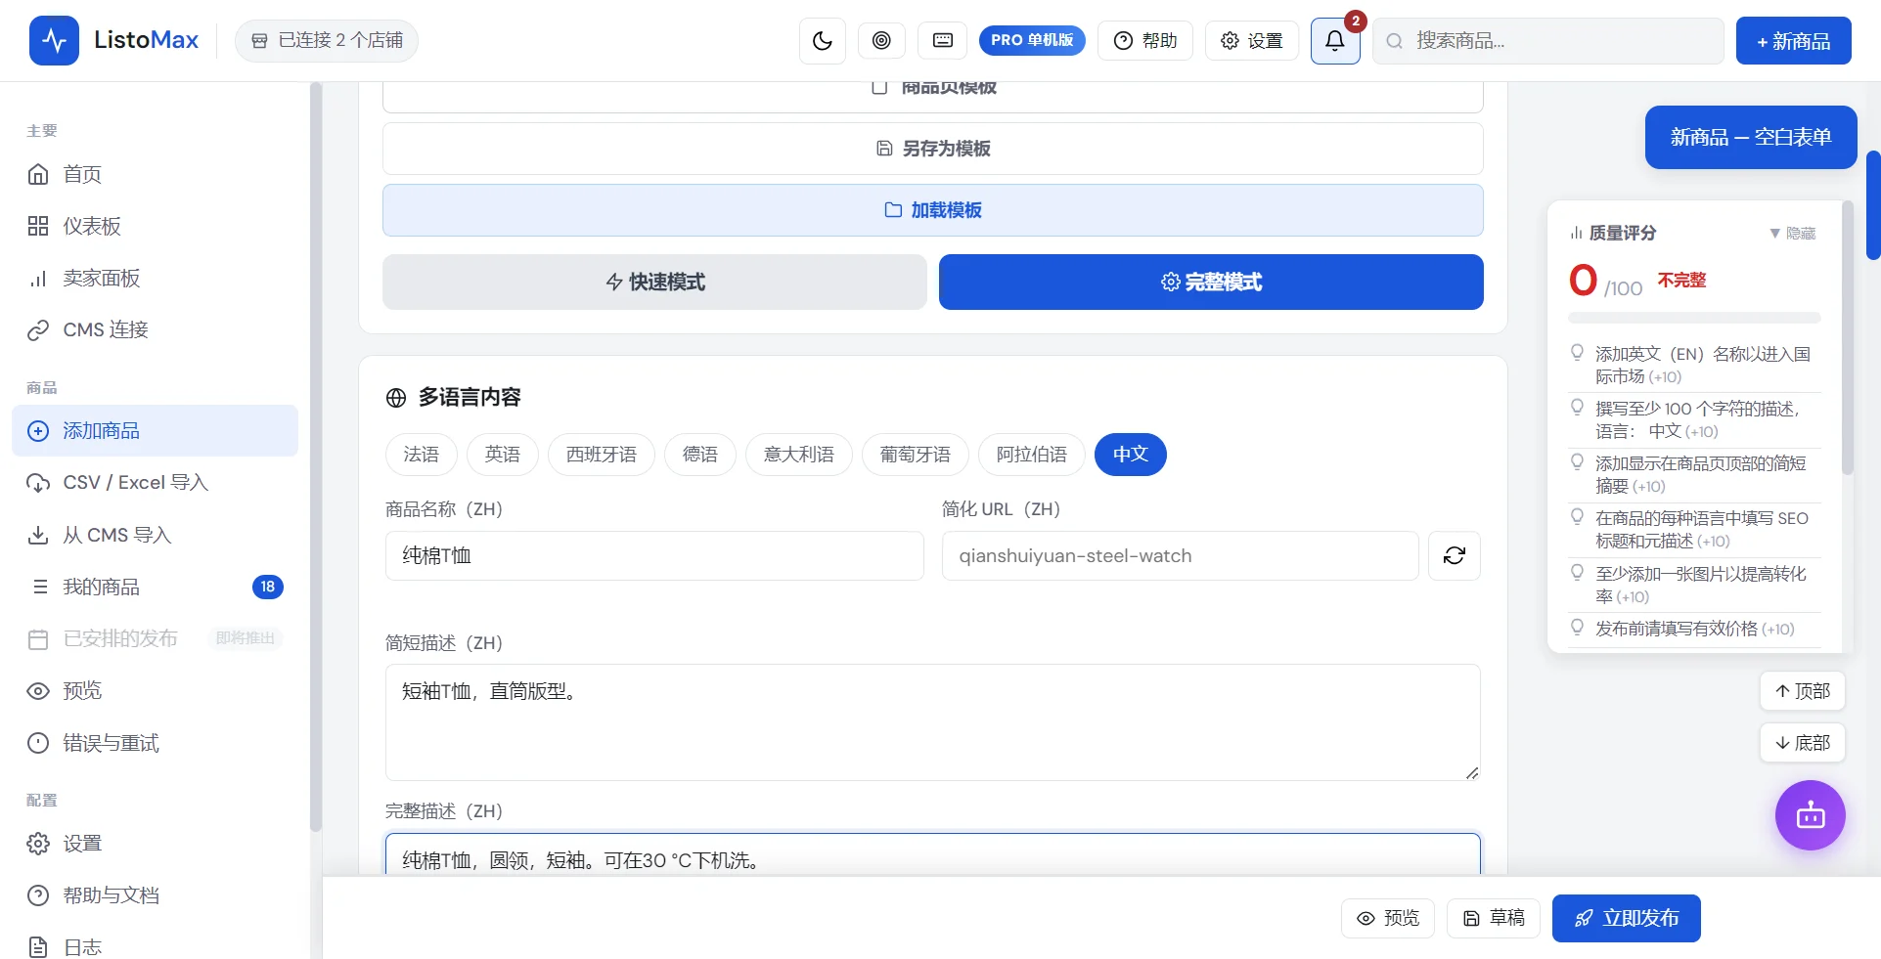The width and height of the screenshot is (1881, 959).
Task: Open 设置 in top toolbar
Action: [x=1252, y=40]
